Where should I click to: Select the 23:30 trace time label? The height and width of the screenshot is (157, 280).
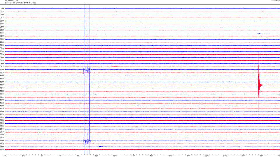click(x=2, y=149)
